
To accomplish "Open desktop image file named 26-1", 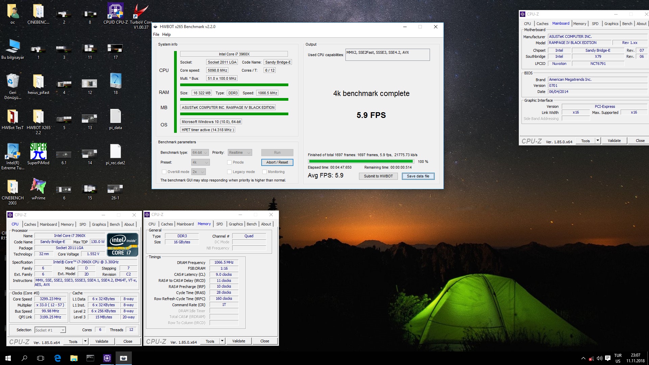I will (115, 192).
